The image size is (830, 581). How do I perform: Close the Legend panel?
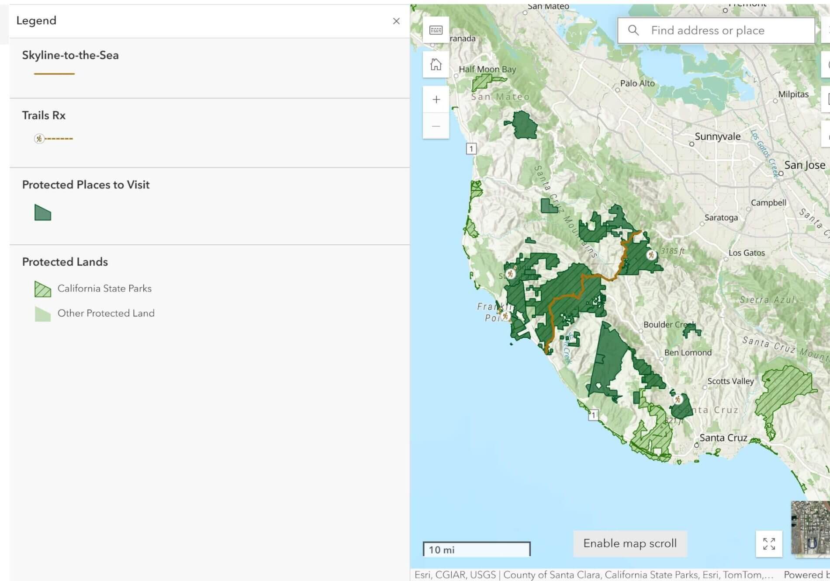click(396, 21)
